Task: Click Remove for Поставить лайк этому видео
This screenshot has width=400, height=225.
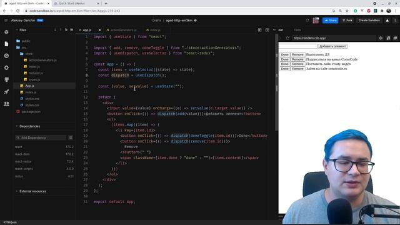Action: pos(297,64)
